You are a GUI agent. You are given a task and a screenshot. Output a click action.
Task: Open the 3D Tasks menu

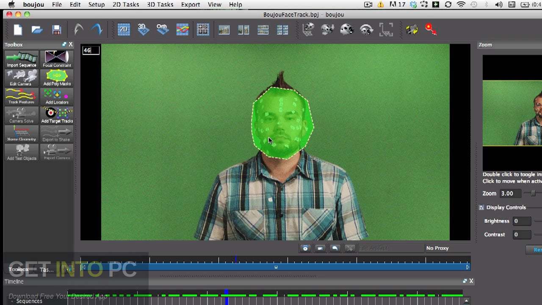(160, 5)
